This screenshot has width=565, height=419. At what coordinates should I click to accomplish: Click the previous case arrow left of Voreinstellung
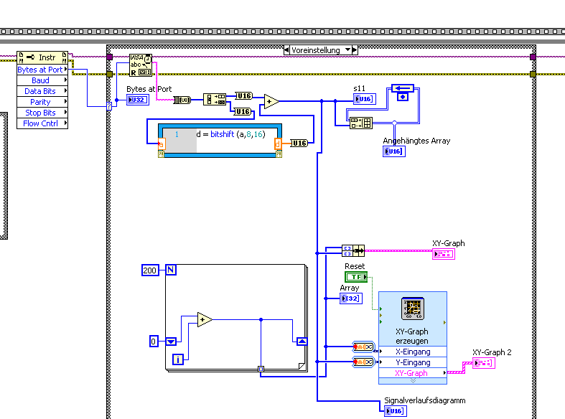287,50
